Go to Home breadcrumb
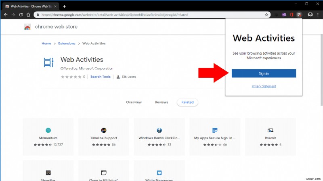This screenshot has height=181, width=323. click(x=46, y=44)
